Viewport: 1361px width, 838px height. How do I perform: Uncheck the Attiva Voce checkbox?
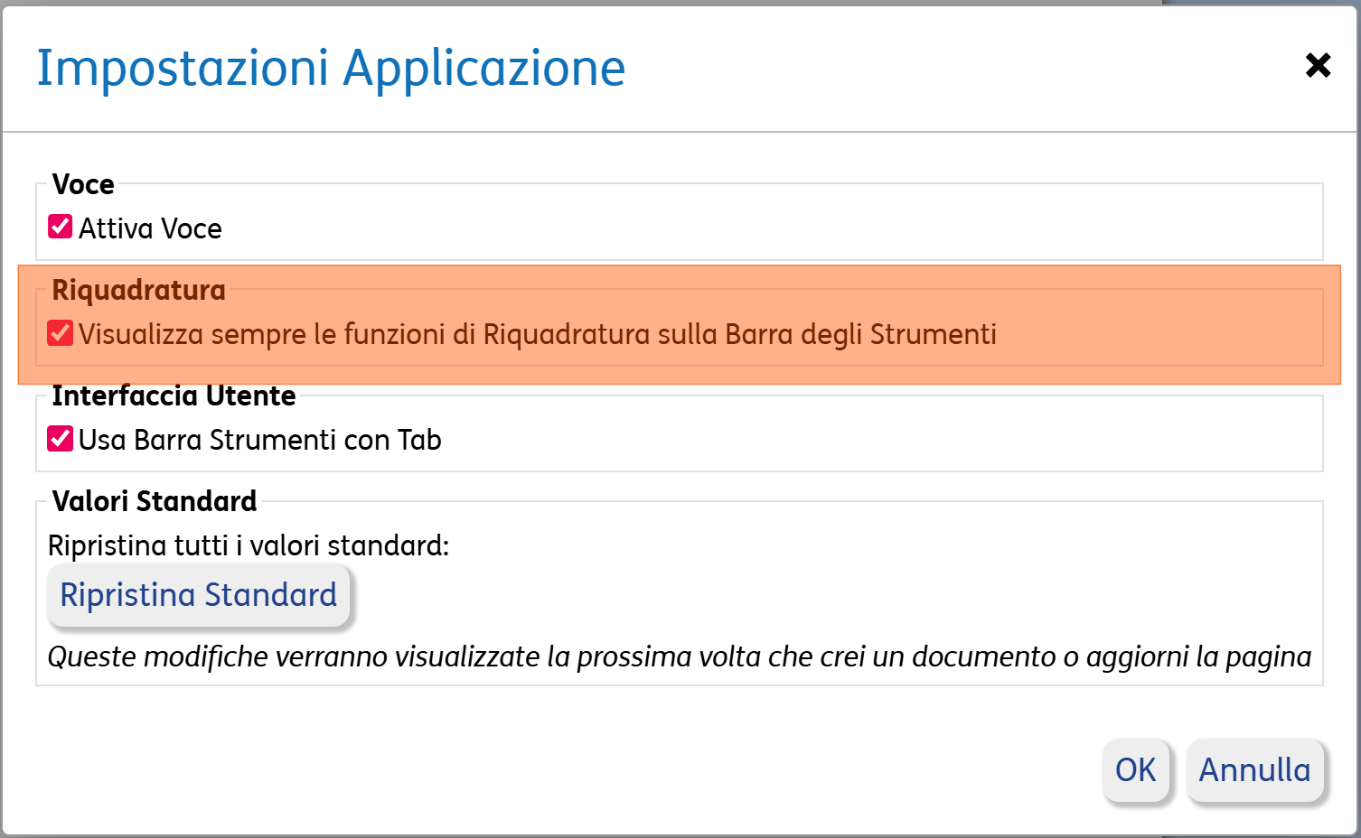(x=61, y=227)
